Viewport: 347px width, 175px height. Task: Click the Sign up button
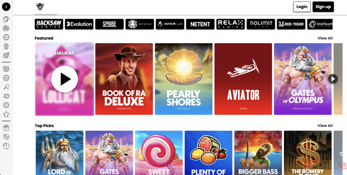[323, 7]
